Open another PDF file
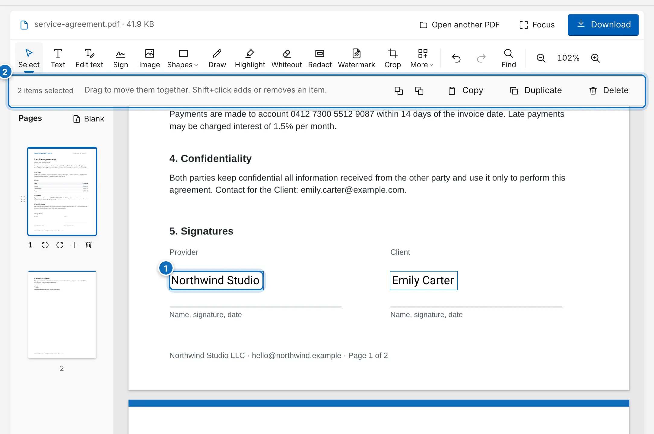Viewport: 654px width, 434px height. pos(460,25)
